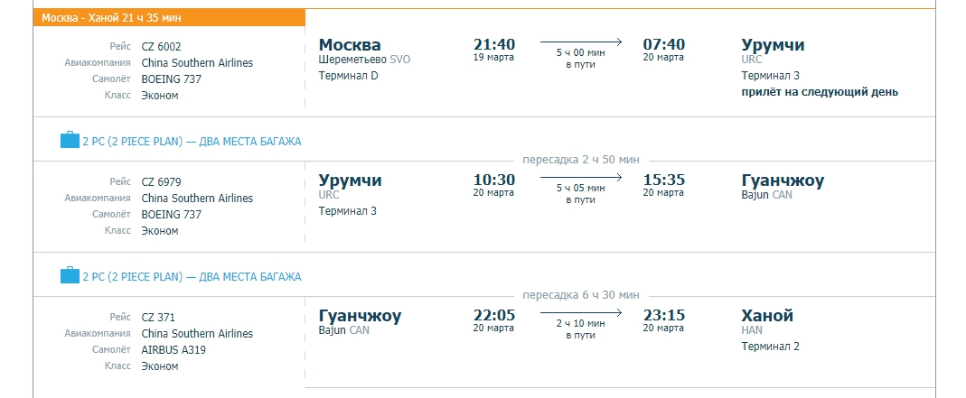Click Терминал D under Москва
The image size is (966, 398).
(348, 76)
